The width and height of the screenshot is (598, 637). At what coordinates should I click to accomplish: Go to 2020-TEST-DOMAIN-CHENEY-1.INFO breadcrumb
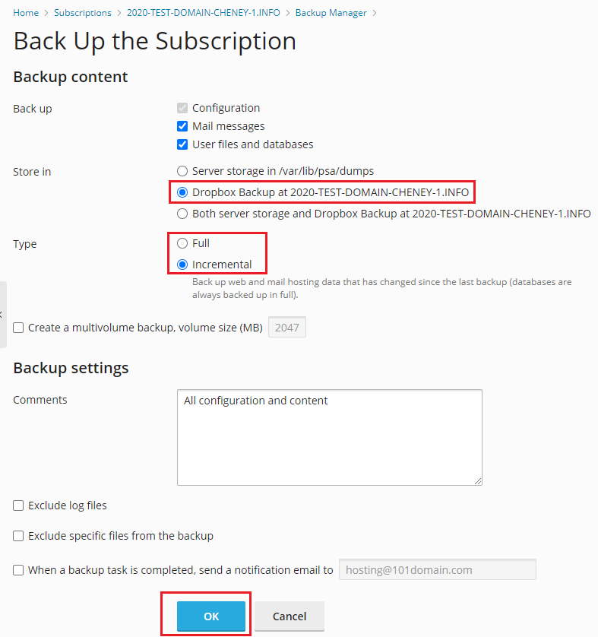pos(203,13)
